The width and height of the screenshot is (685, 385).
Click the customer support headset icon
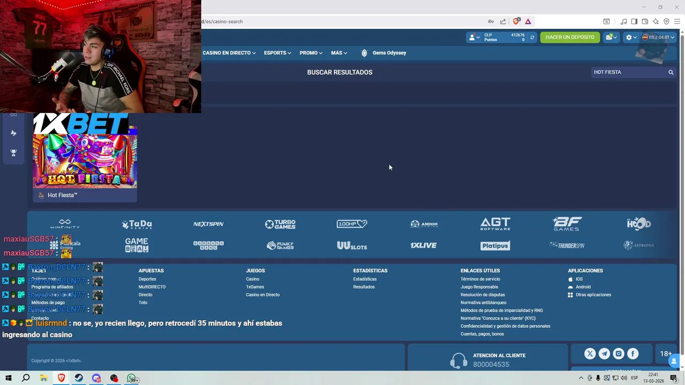[x=459, y=360]
